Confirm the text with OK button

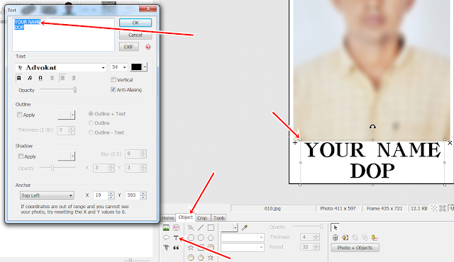135,23
